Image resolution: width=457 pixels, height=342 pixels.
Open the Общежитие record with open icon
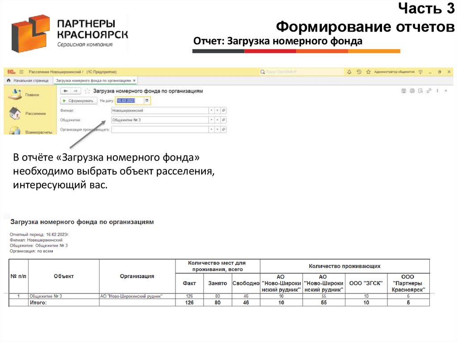(224, 120)
